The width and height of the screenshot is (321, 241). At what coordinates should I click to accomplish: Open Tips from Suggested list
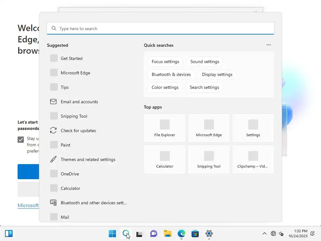point(89,87)
